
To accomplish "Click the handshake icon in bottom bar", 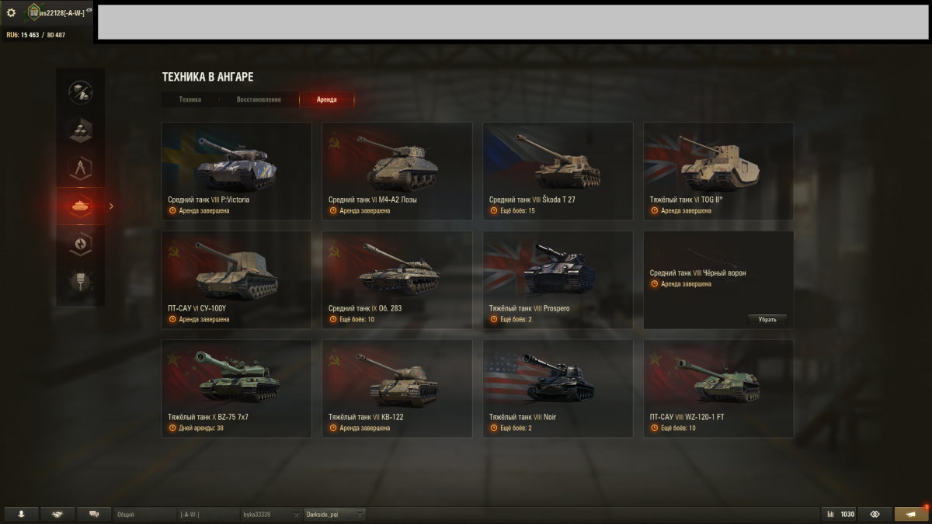I will click(x=57, y=514).
